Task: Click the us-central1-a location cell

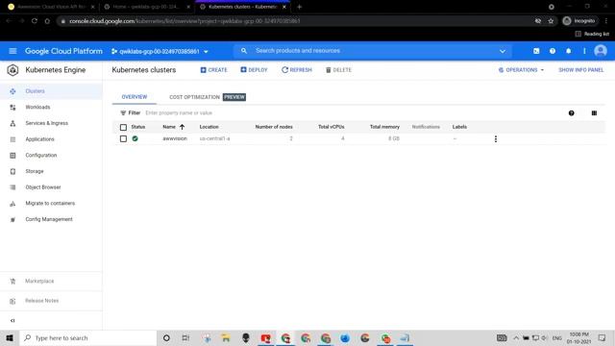Action: [x=214, y=138]
